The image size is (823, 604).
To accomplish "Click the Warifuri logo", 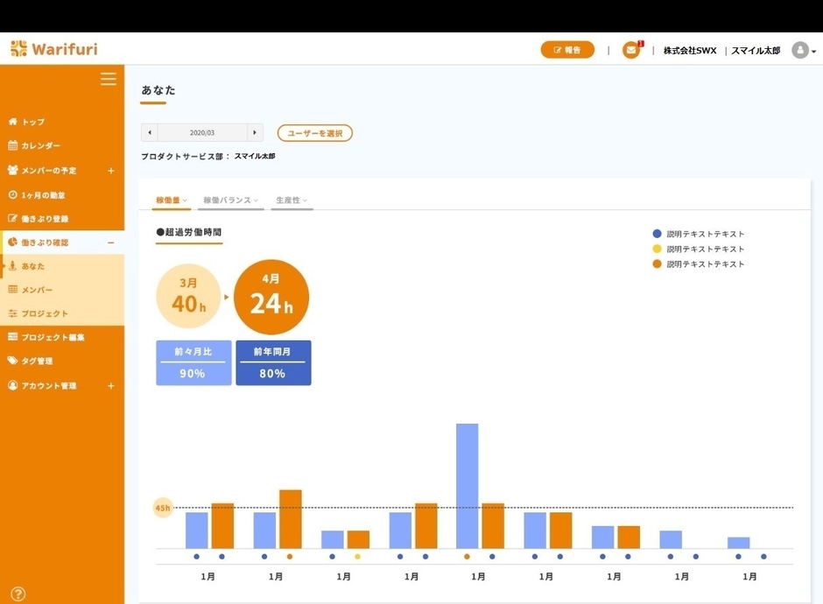I will coord(54,49).
